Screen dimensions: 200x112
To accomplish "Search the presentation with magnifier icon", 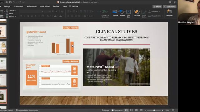I will pyautogui.click(x=170, y=2).
